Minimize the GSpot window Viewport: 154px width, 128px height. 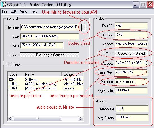coord(135,5)
